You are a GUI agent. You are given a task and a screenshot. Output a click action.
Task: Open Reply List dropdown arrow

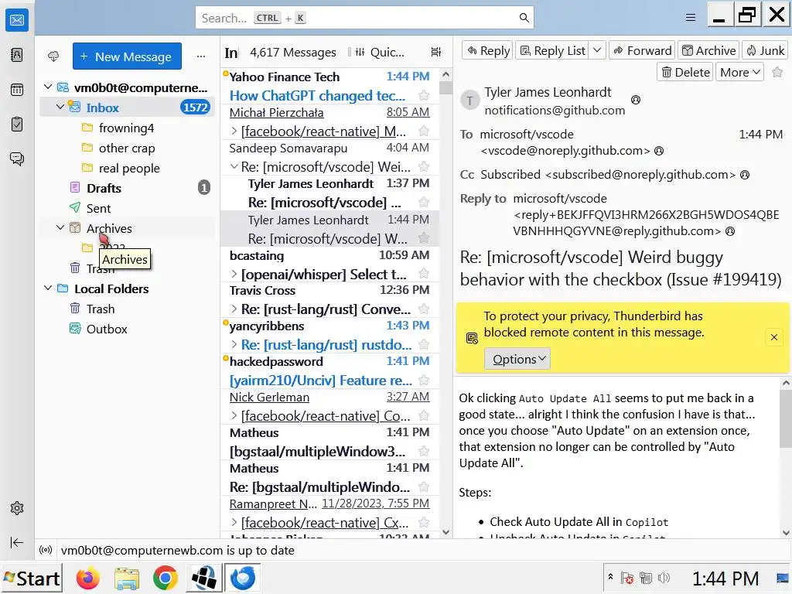click(596, 50)
